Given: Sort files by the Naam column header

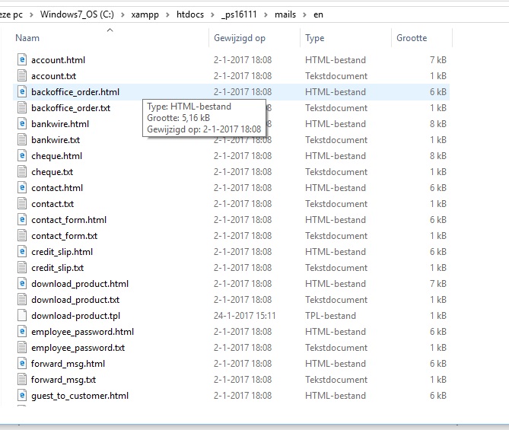Looking at the screenshot, I should (27, 38).
